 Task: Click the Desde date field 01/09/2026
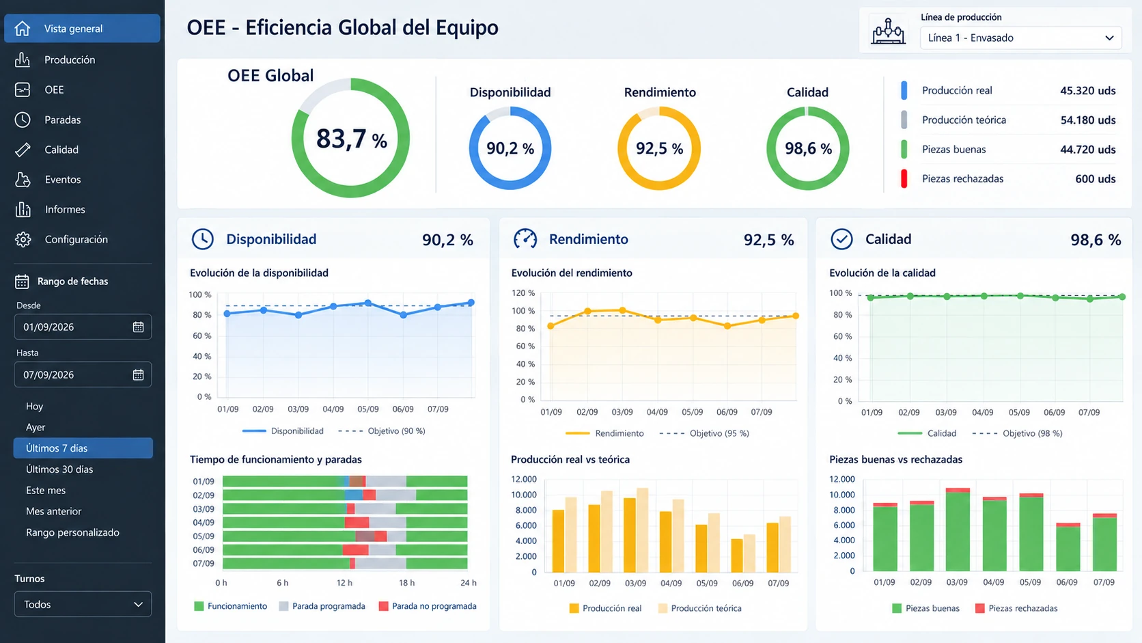[83, 327]
